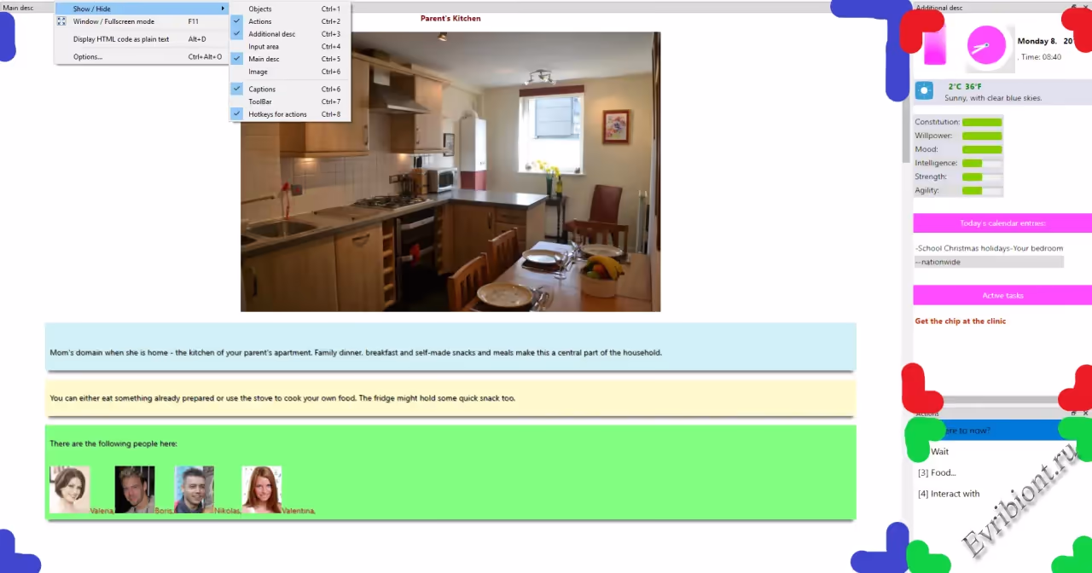Open Options... from the menu
Screen dimensions: 1092x573
(88, 57)
